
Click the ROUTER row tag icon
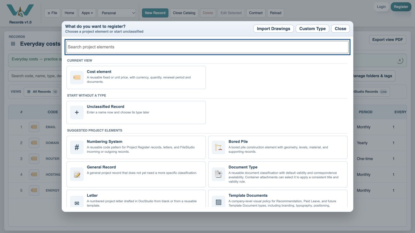pos(34,159)
